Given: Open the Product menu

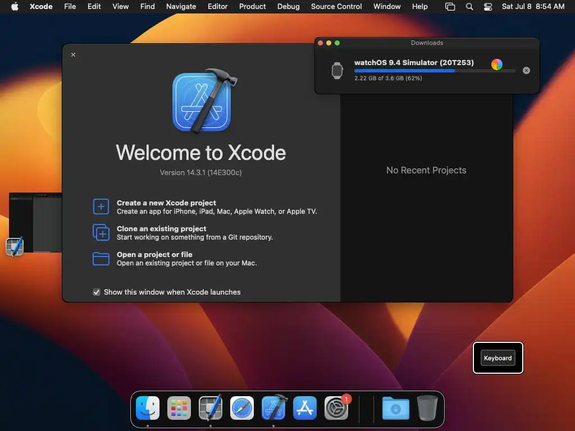Looking at the screenshot, I should [x=252, y=6].
